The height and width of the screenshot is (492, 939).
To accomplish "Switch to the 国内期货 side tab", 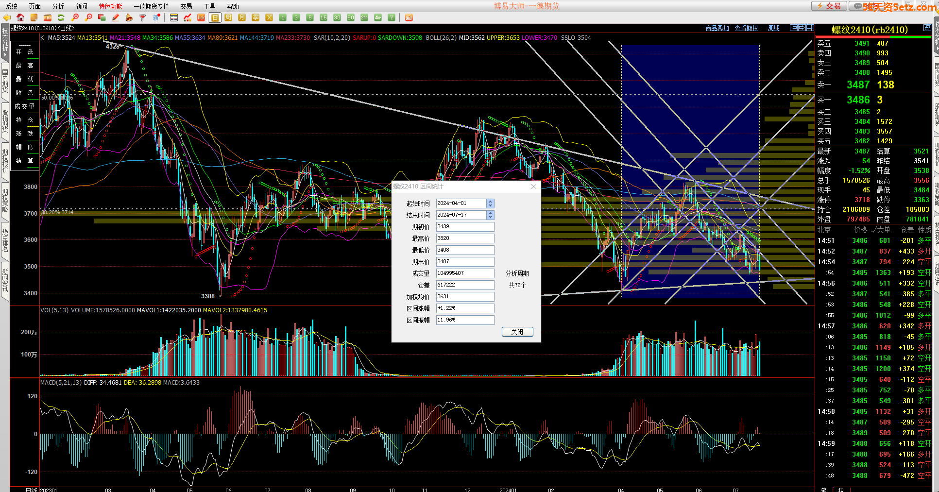I will [x=5, y=81].
